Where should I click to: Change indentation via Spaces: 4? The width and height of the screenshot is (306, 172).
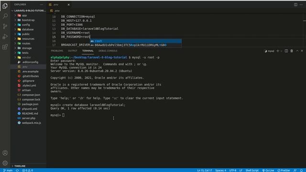click(220, 170)
